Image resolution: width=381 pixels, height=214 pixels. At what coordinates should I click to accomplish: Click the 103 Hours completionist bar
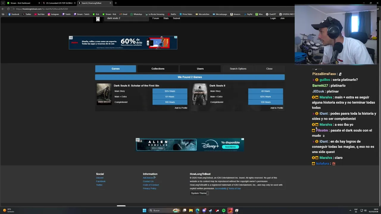170,102
